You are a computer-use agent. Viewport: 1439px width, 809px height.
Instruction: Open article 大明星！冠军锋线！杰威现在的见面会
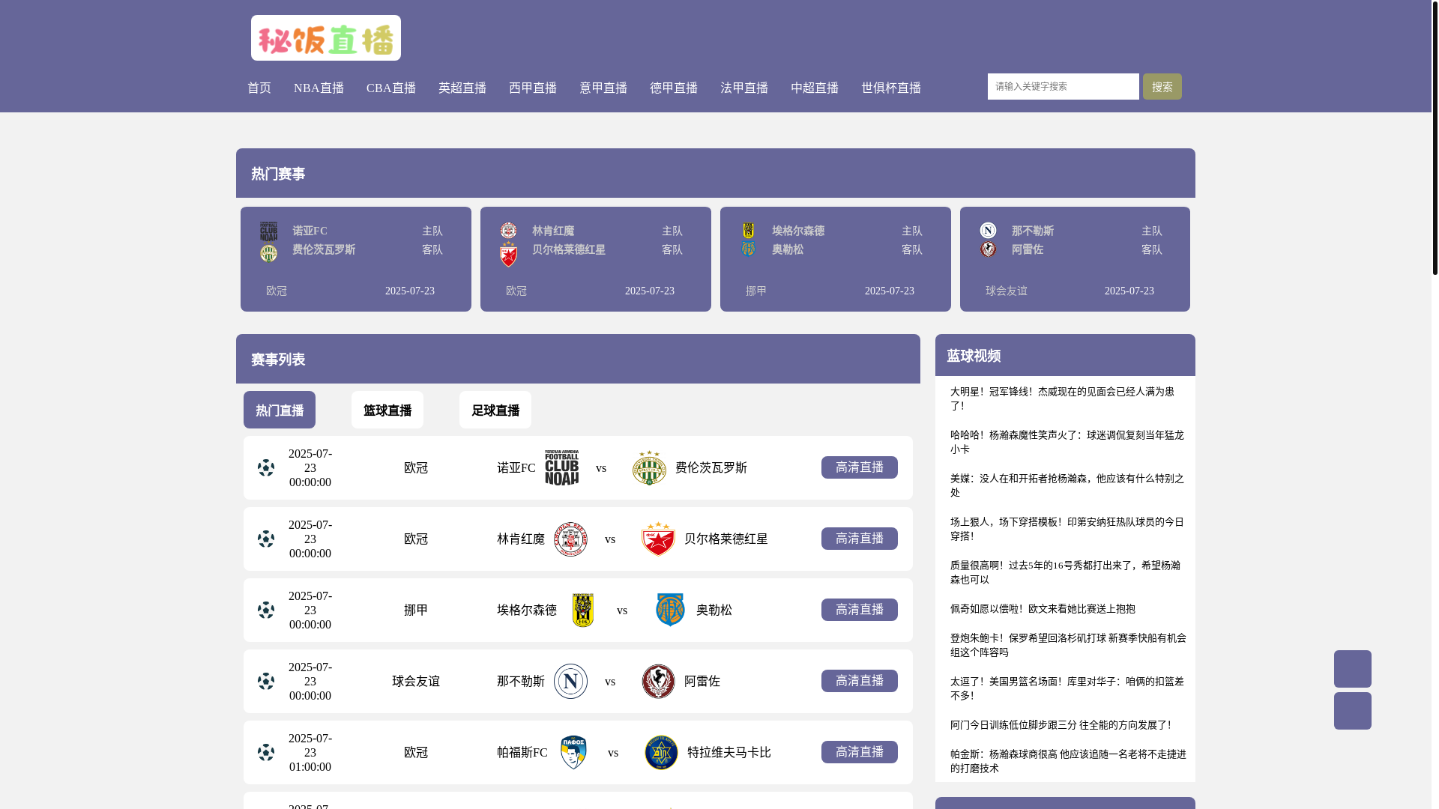click(1063, 399)
